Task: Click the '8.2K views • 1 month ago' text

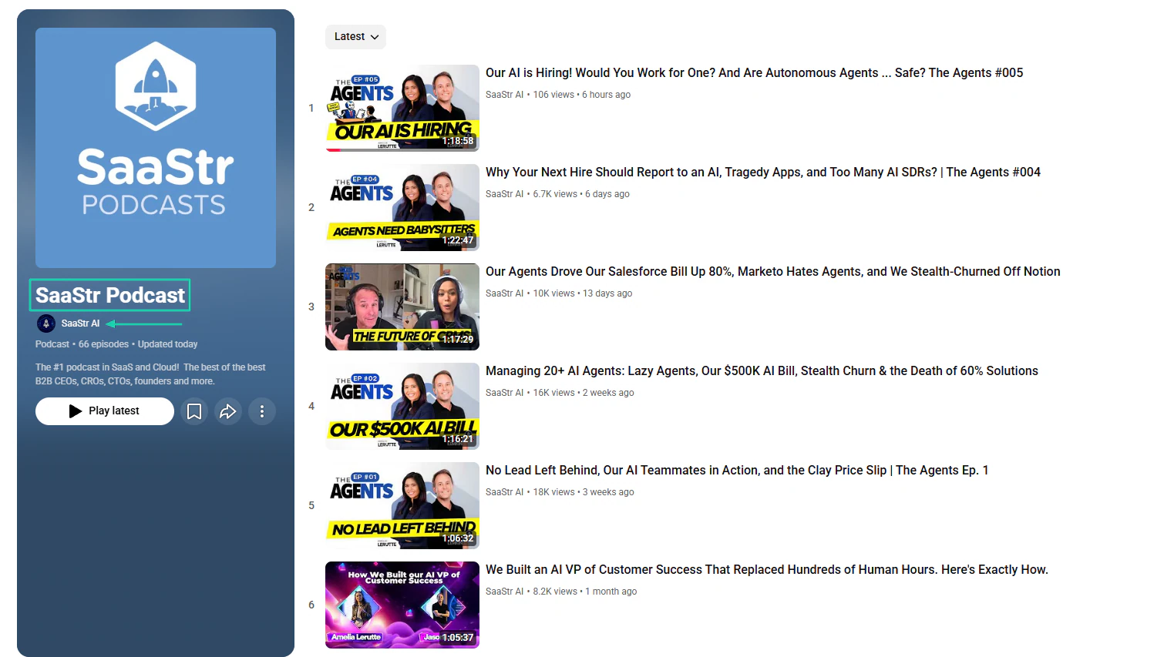Action: click(x=585, y=592)
